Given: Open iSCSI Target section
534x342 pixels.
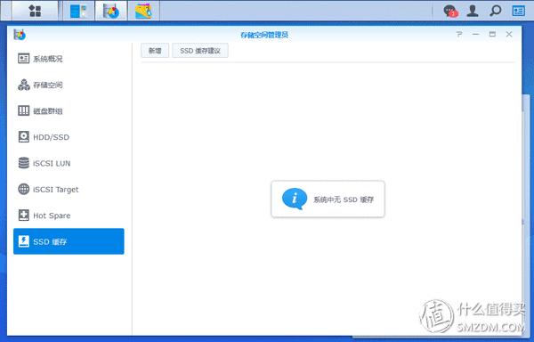Looking at the screenshot, I should 69,189.
